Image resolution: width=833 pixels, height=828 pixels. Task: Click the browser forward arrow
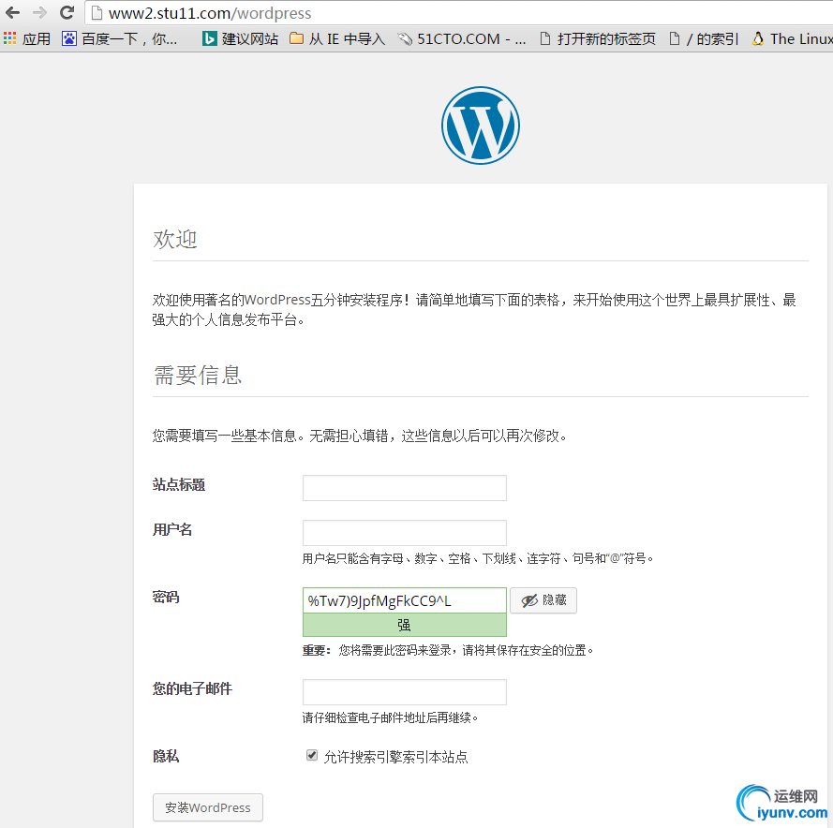click(40, 12)
